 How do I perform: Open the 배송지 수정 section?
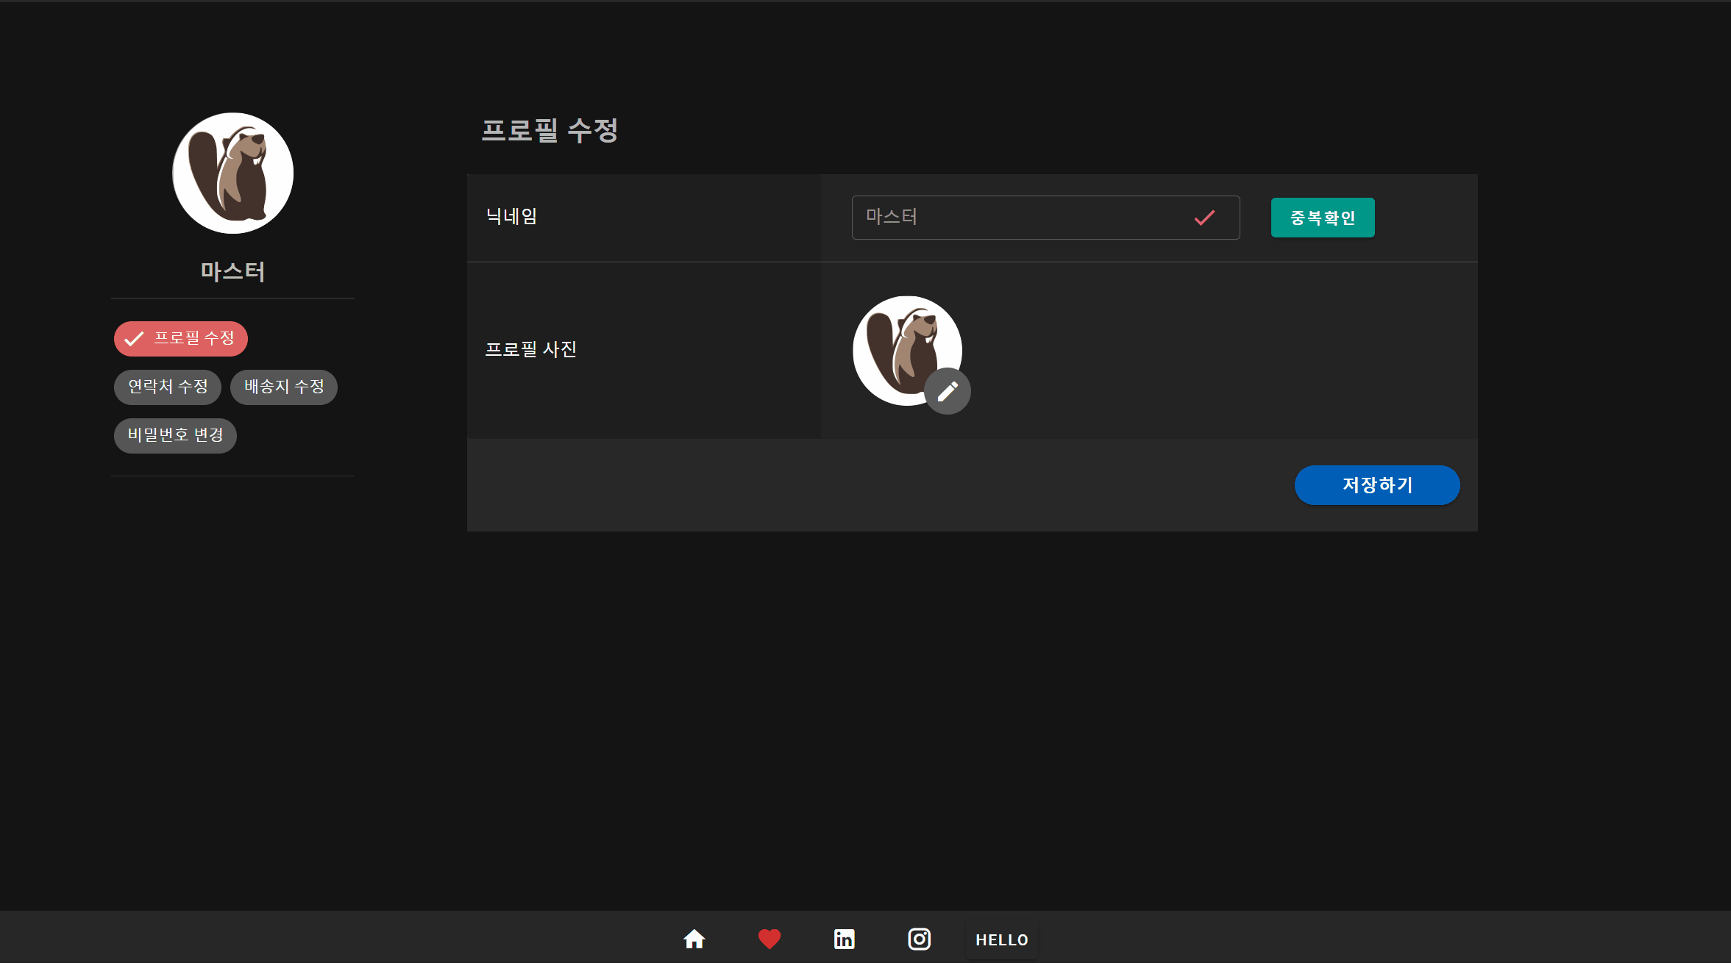284,387
